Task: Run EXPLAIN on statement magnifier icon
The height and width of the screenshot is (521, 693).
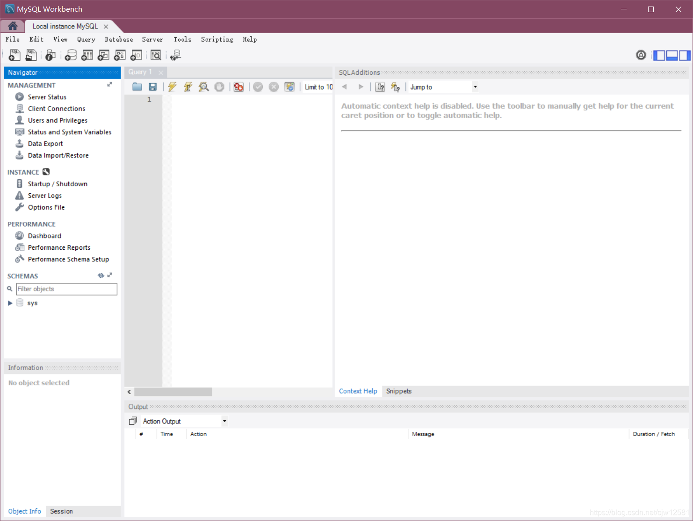Action: (x=203, y=87)
